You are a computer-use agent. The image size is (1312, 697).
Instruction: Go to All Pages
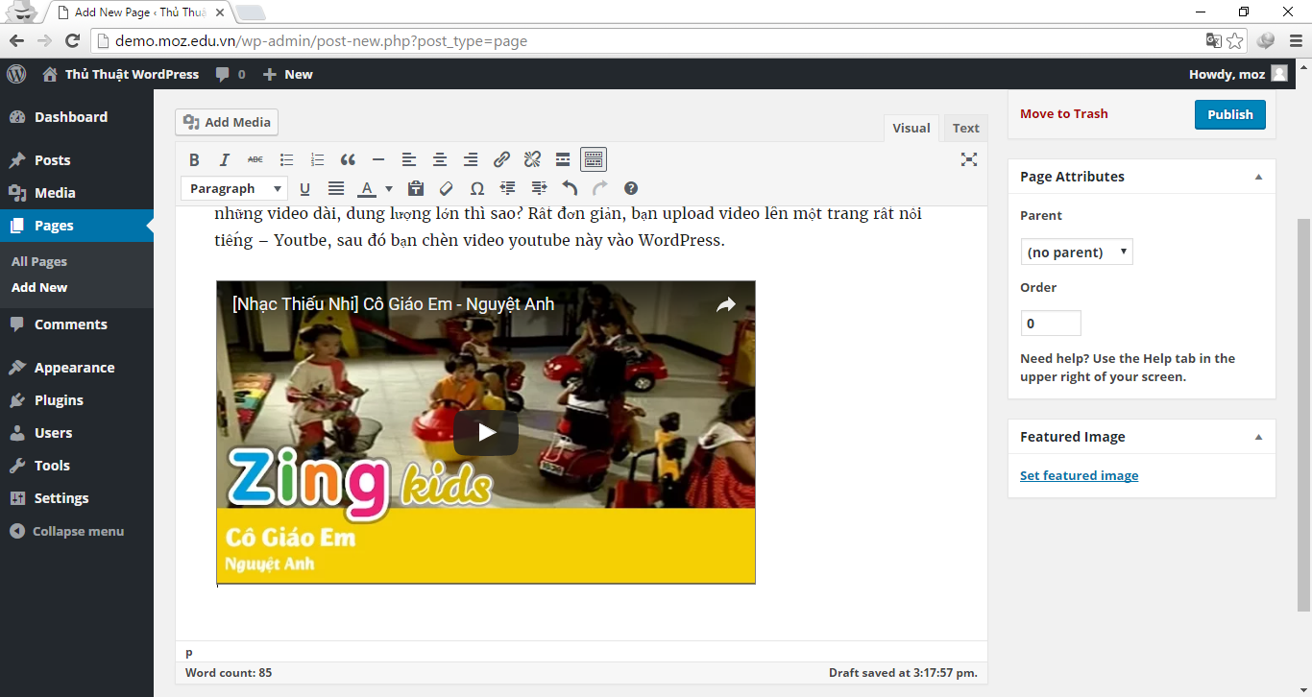(39, 261)
